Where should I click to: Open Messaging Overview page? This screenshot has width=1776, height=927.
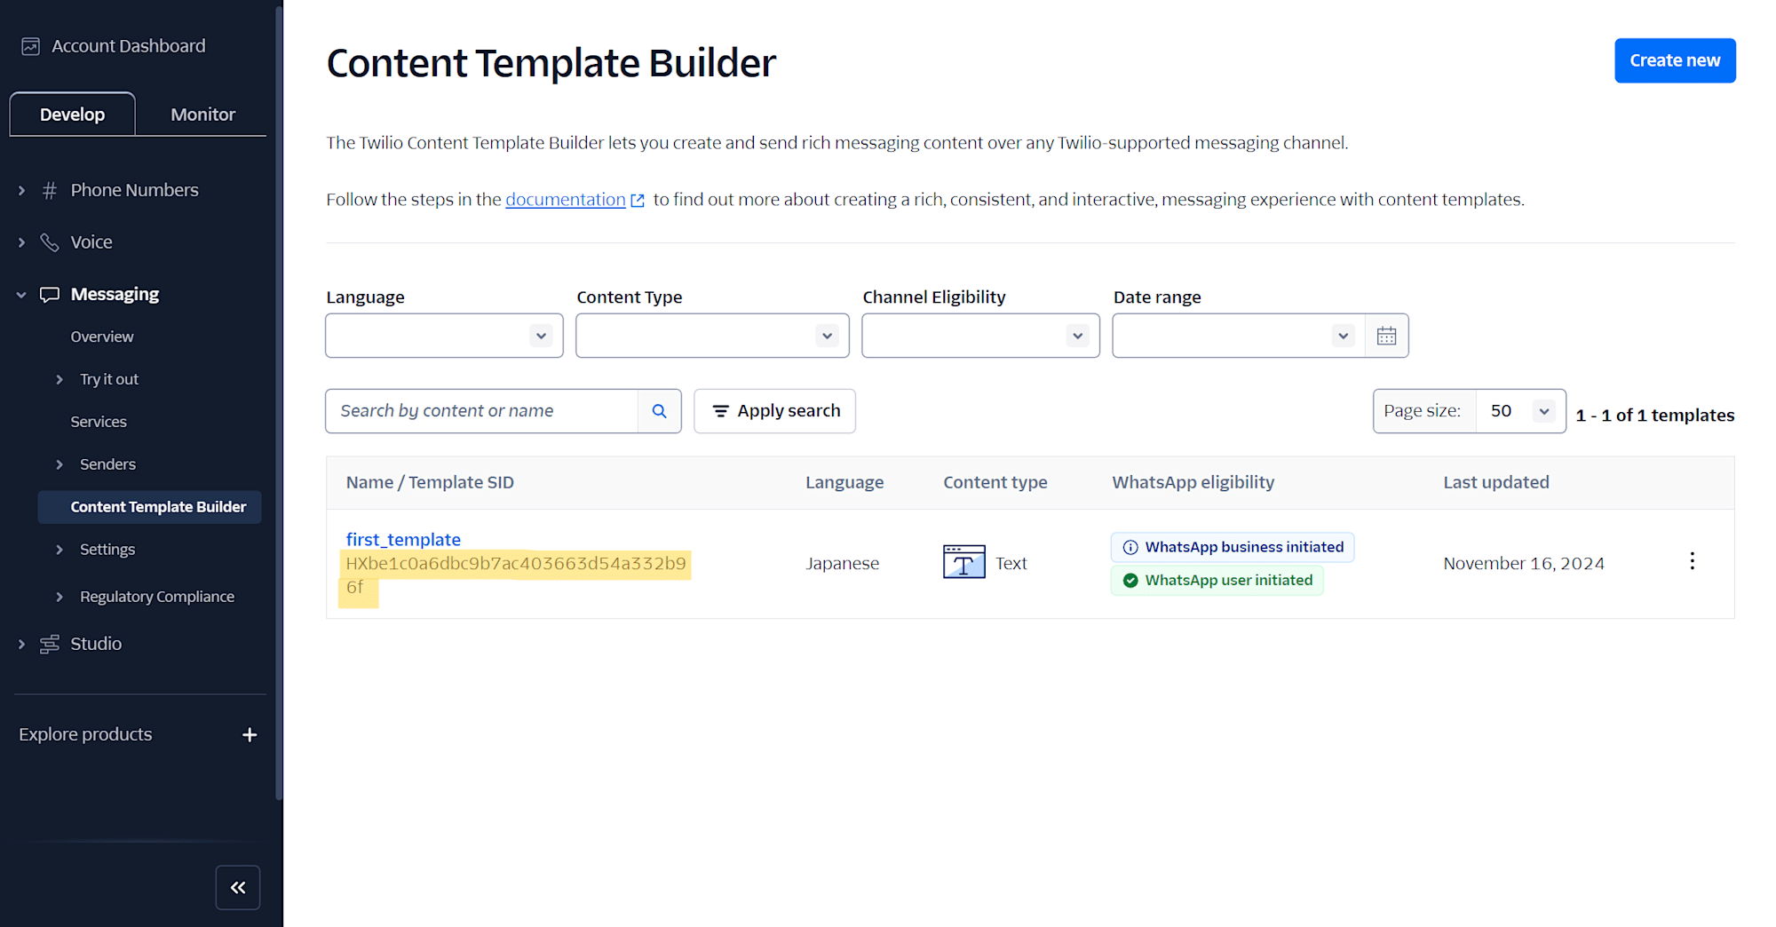tap(102, 337)
